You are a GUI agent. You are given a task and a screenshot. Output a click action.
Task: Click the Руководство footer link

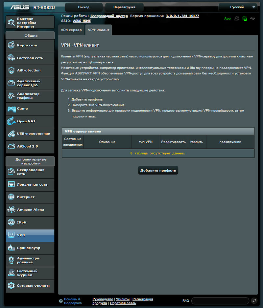coord(103,299)
